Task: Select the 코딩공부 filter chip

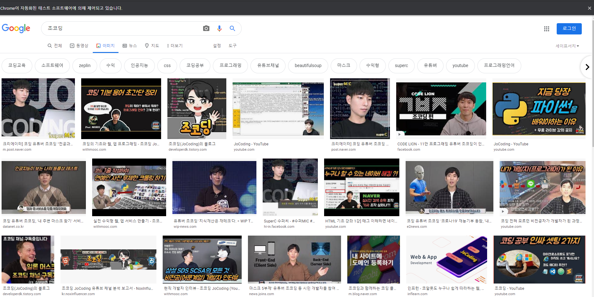Action: [x=195, y=65]
